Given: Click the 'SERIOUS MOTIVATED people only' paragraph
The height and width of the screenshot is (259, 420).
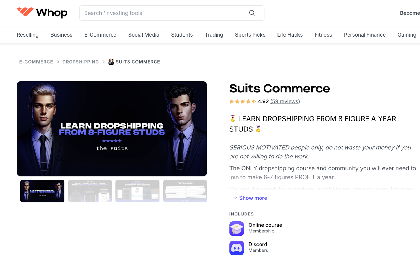Looking at the screenshot, I should [320, 152].
